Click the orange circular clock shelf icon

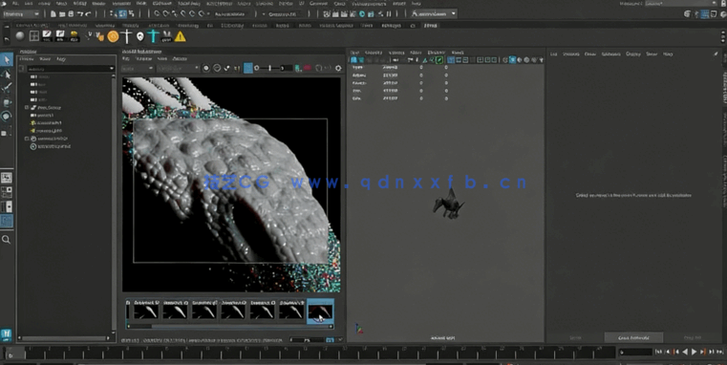click(113, 36)
